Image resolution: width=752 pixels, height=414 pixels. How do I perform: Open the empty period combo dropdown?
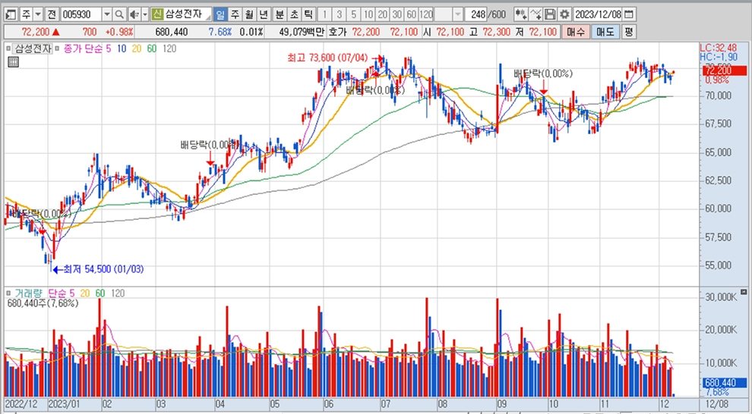click(x=457, y=14)
